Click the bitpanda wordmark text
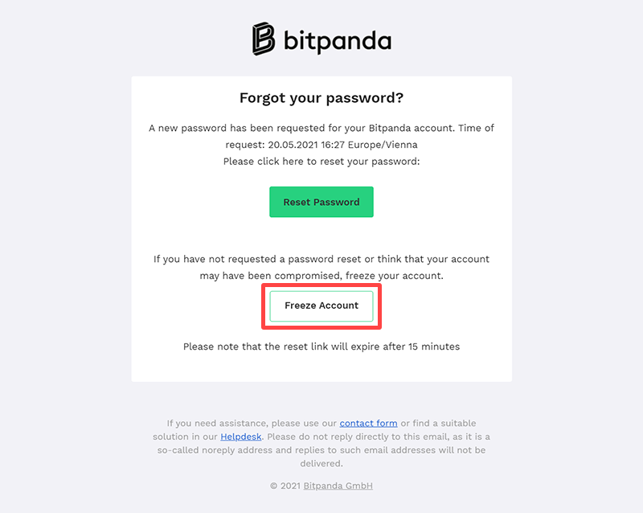The height and width of the screenshot is (513, 643). click(338, 41)
